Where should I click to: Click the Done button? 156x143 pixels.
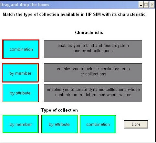136,124
